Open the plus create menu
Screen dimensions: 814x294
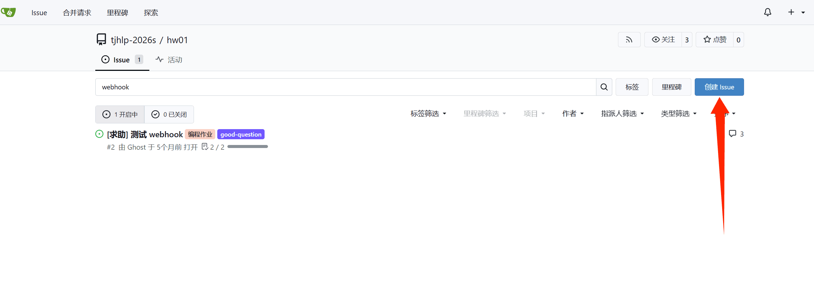coord(796,12)
